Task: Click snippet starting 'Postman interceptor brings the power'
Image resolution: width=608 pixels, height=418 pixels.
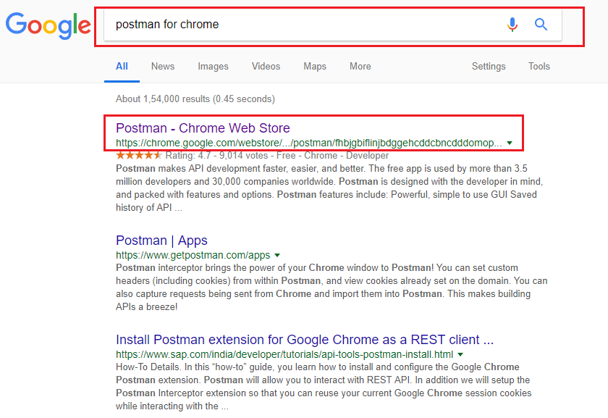Action: click(332, 287)
